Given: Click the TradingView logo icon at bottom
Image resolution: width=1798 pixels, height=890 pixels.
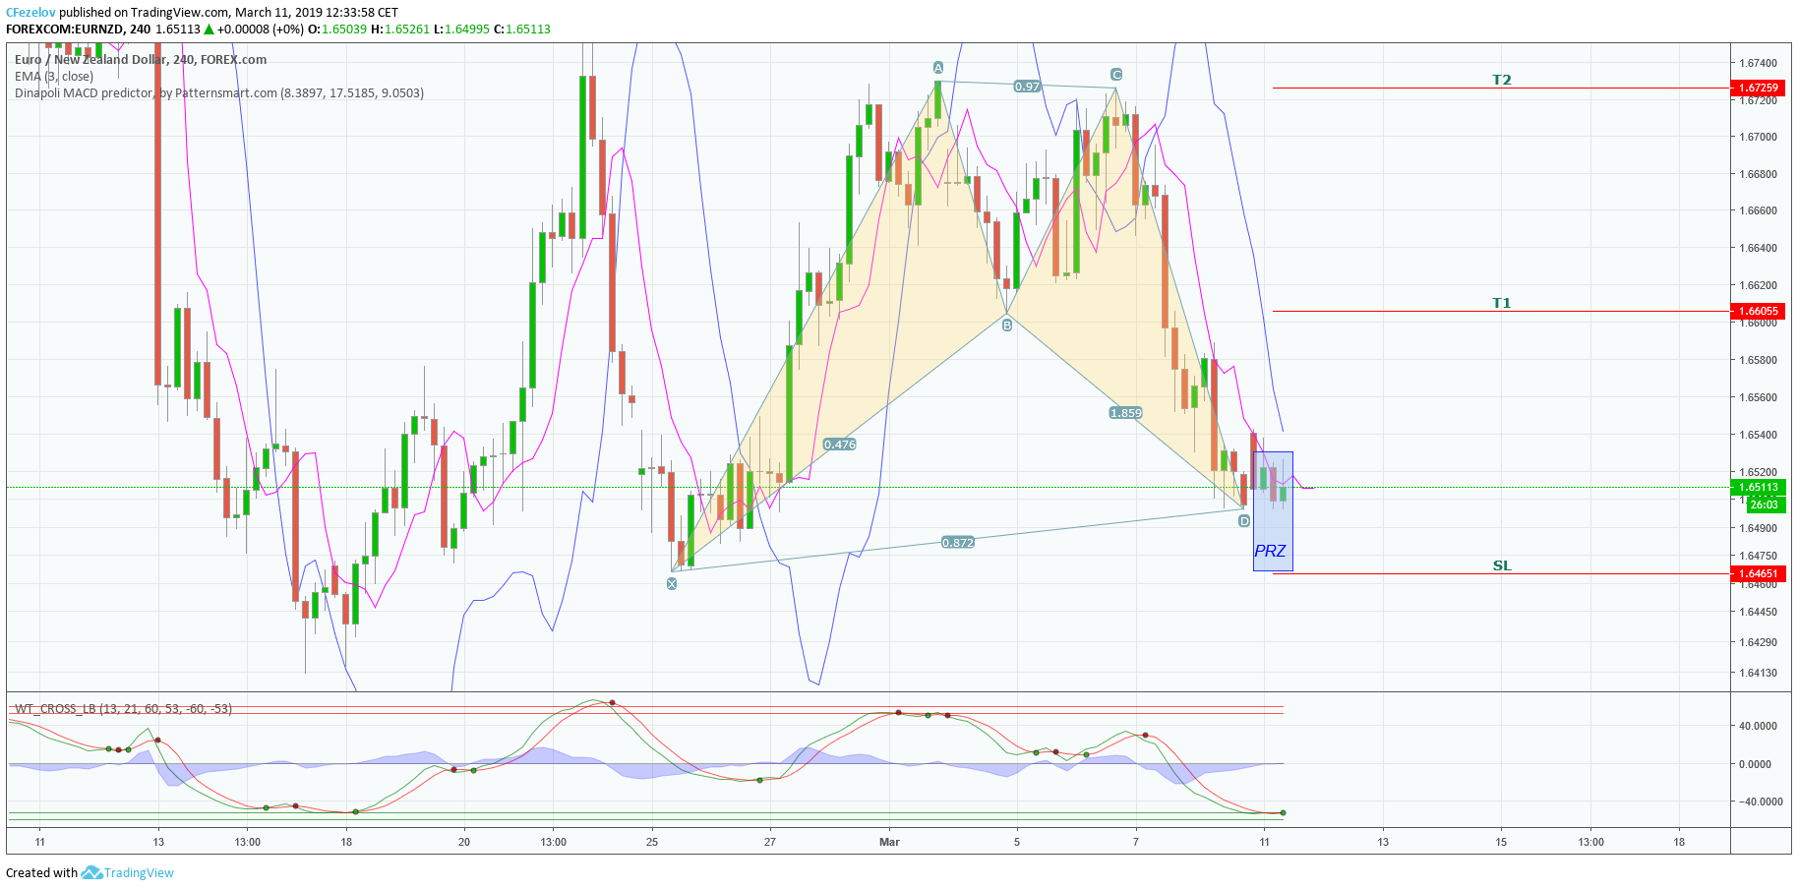Looking at the screenshot, I should pos(91,872).
